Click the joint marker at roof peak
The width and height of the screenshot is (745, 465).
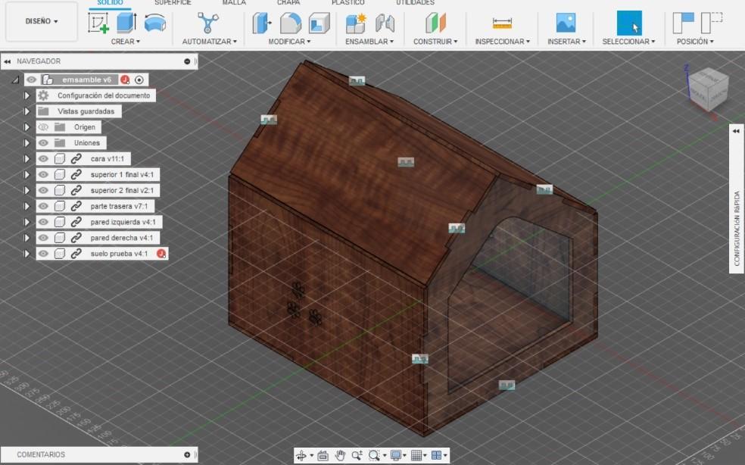[x=357, y=81]
